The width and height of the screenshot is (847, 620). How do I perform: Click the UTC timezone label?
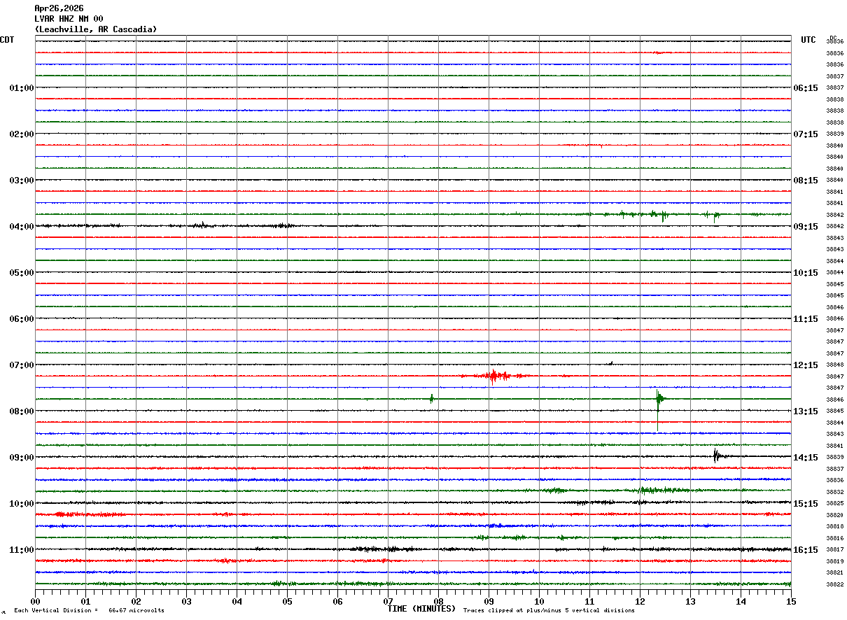(x=808, y=40)
